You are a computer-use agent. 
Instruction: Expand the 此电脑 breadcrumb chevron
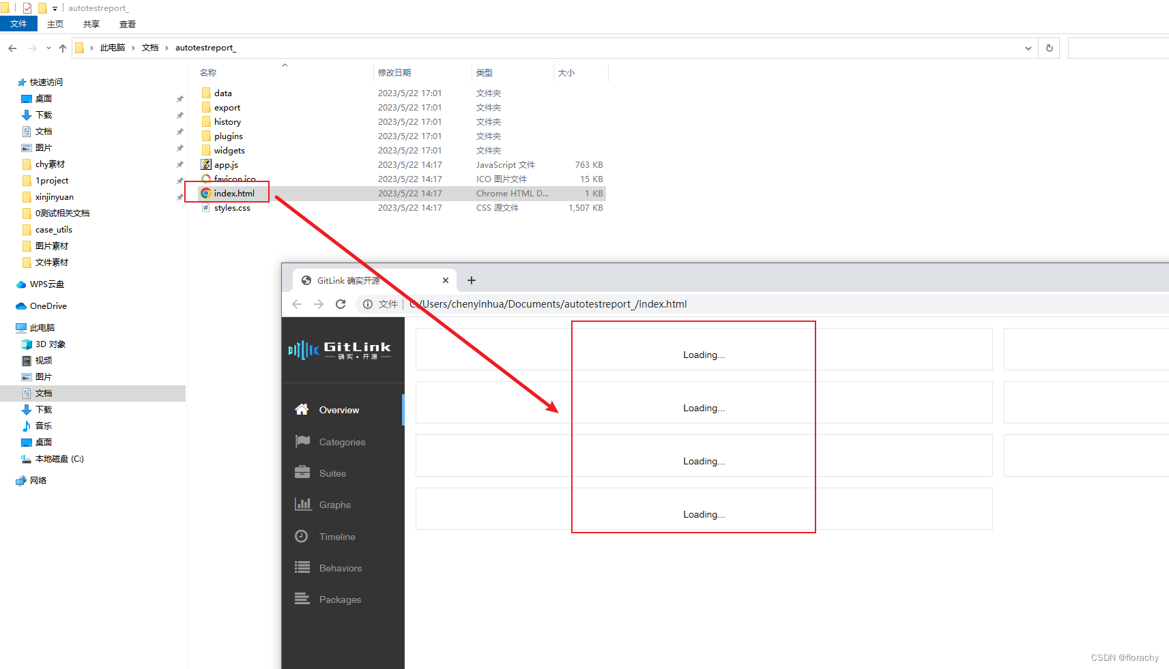[x=133, y=48]
